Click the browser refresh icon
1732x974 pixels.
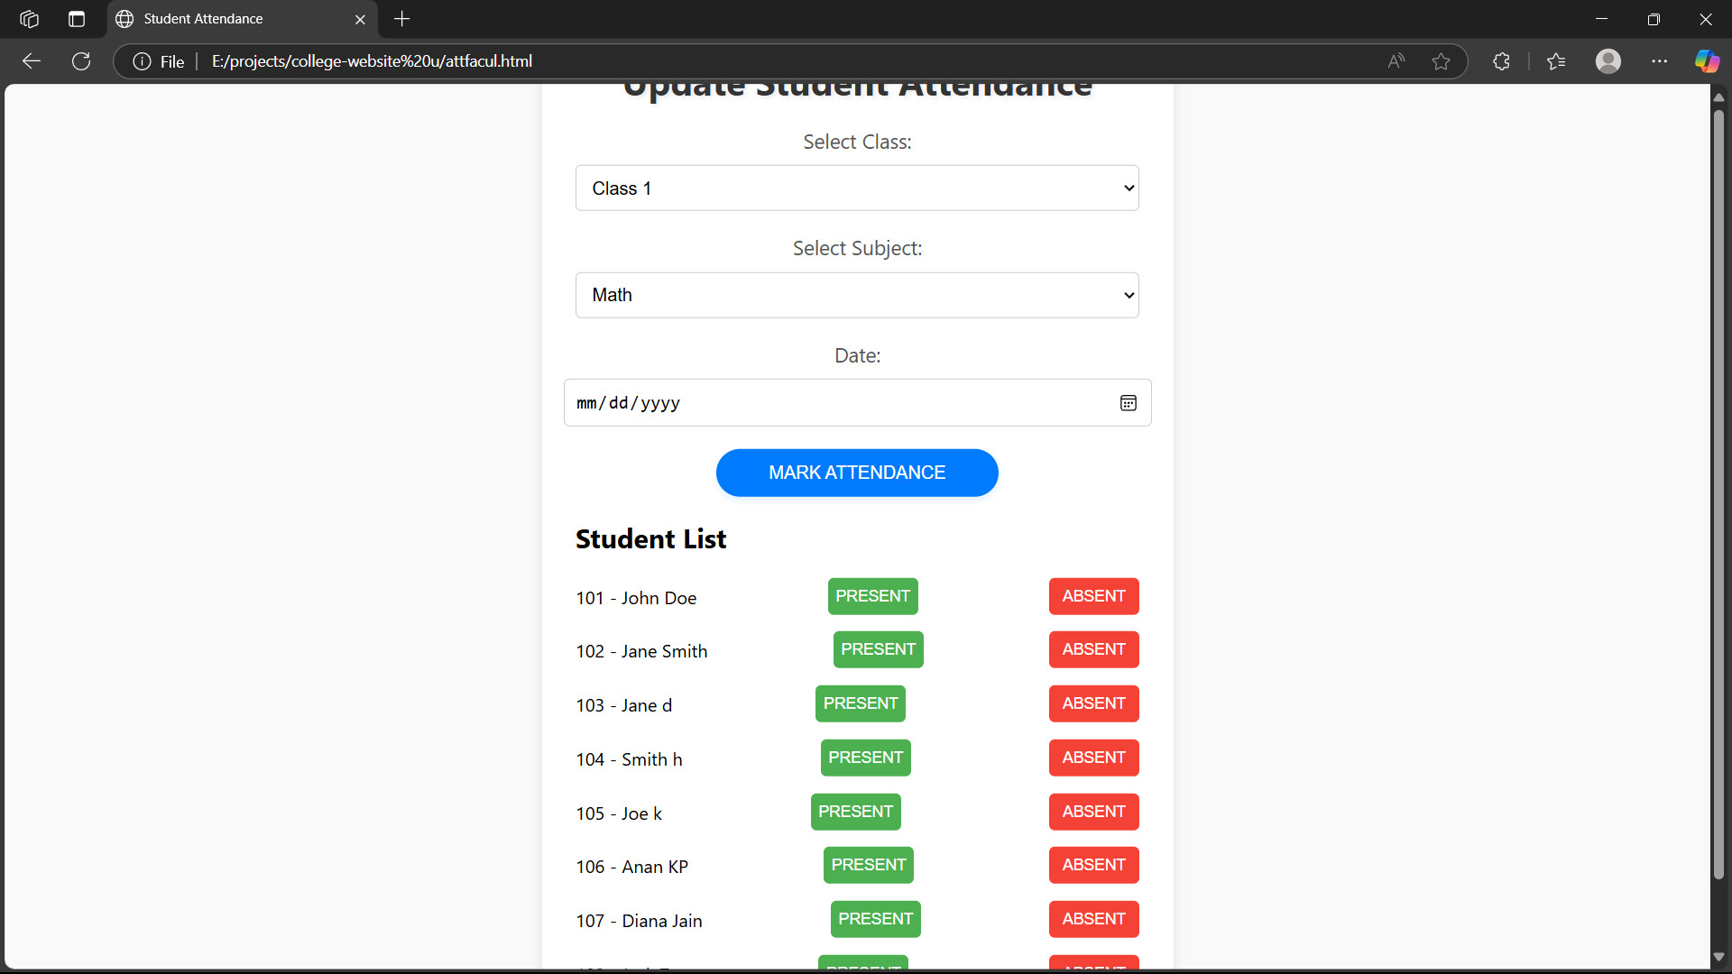coord(81,61)
